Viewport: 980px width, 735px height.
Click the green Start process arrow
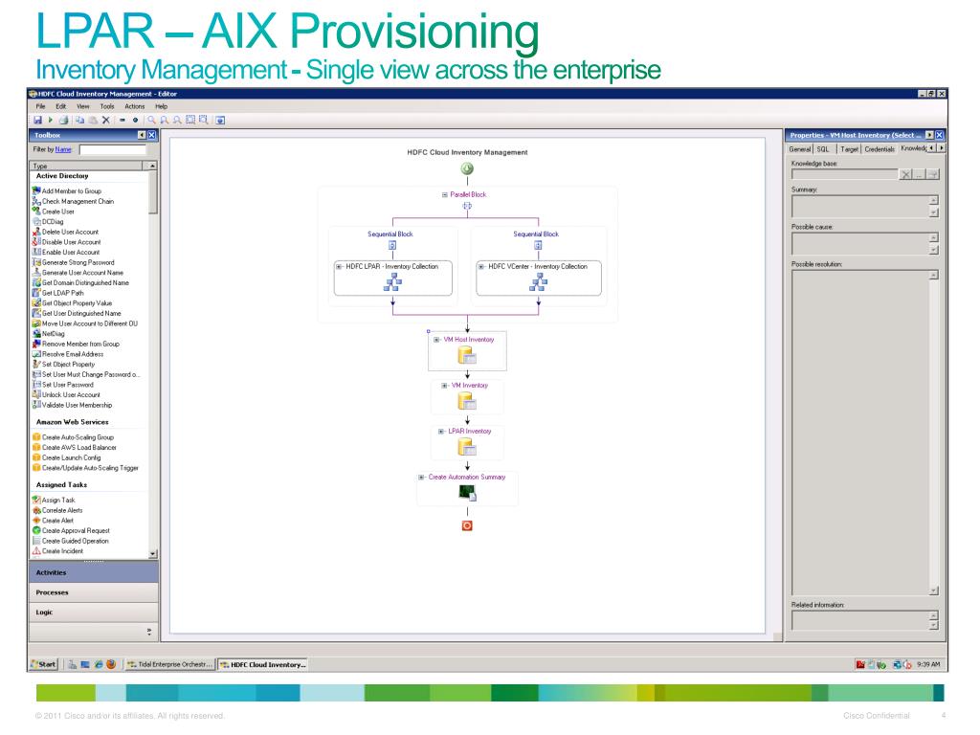pos(50,120)
